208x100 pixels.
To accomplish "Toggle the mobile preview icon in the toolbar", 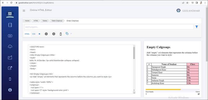I will 61,34.
